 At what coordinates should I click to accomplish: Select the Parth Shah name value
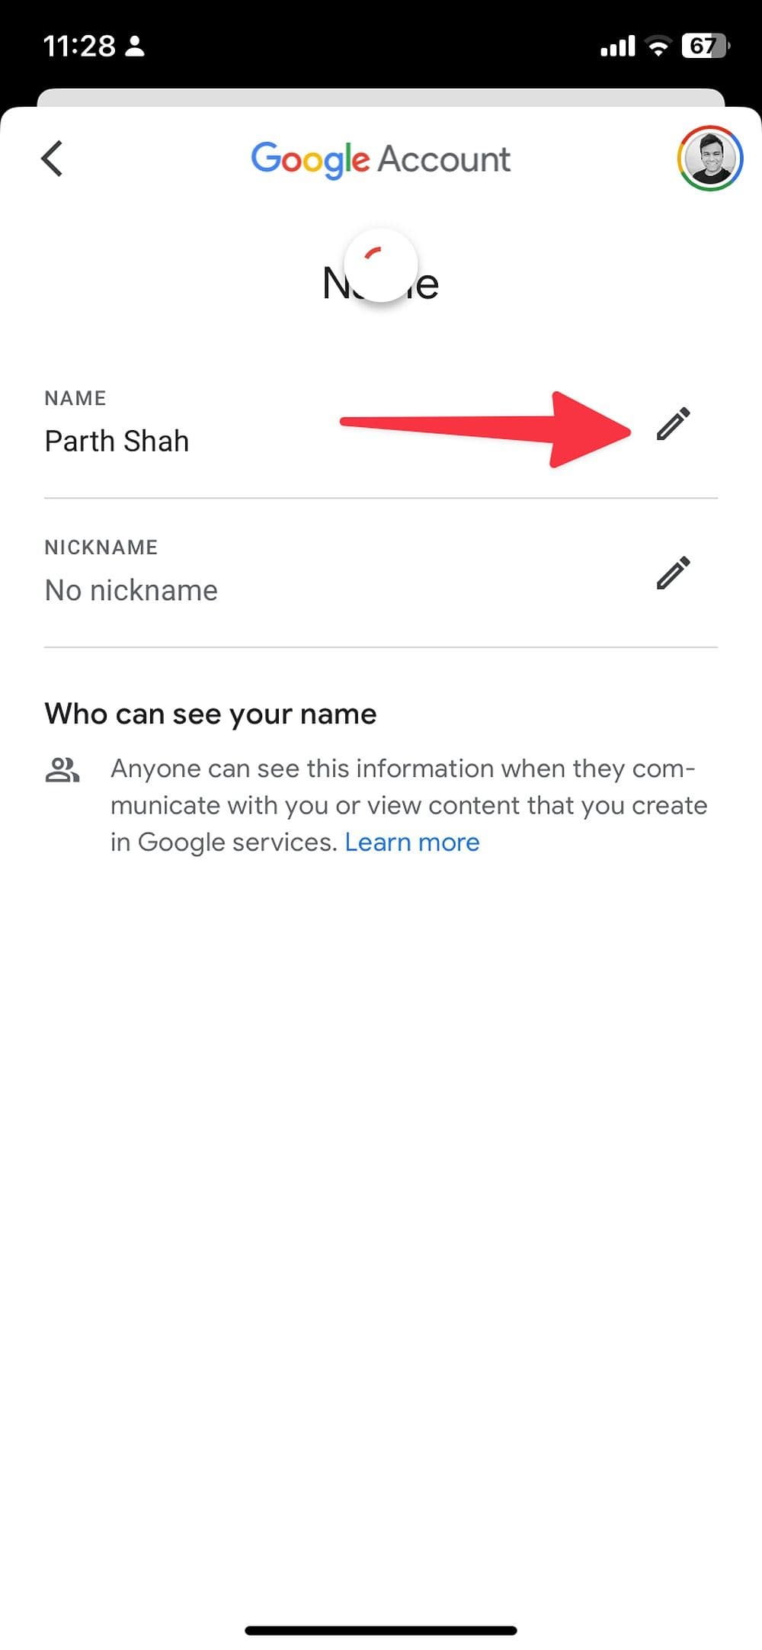click(x=117, y=441)
